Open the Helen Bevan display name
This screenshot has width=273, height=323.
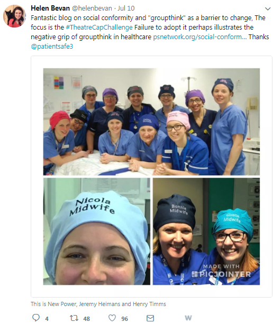(x=50, y=8)
